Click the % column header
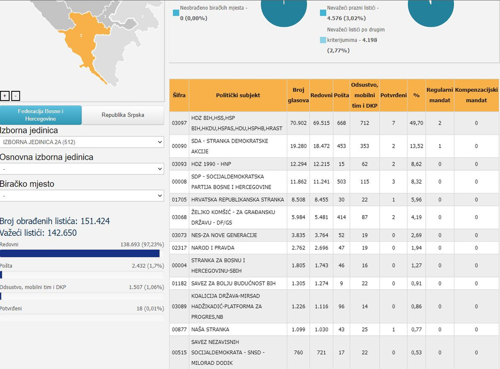500x369 pixels. (417, 95)
